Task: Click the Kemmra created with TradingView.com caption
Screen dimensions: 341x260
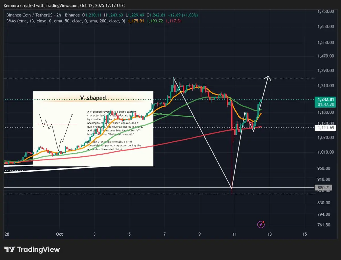Action: (x=64, y=5)
